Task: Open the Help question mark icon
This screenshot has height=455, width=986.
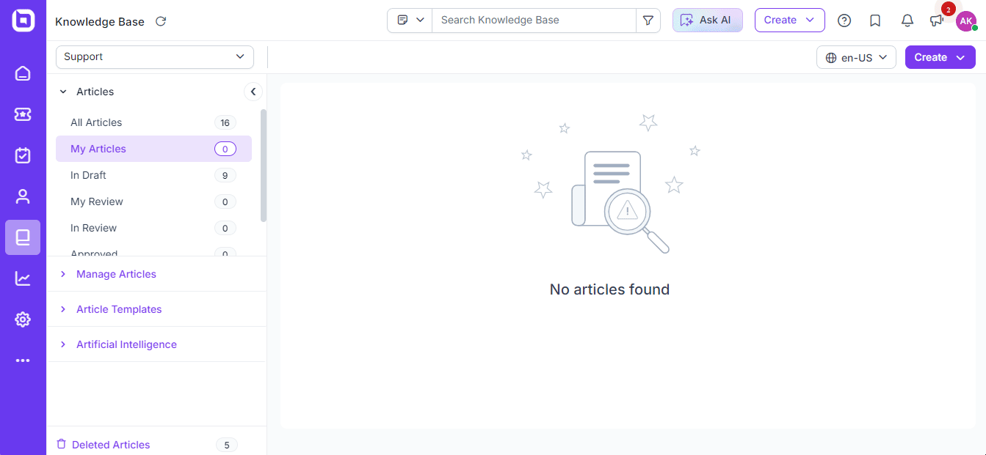Action: 844,21
